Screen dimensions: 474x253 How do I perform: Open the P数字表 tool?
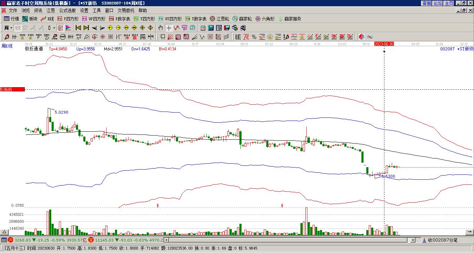tap(120, 19)
